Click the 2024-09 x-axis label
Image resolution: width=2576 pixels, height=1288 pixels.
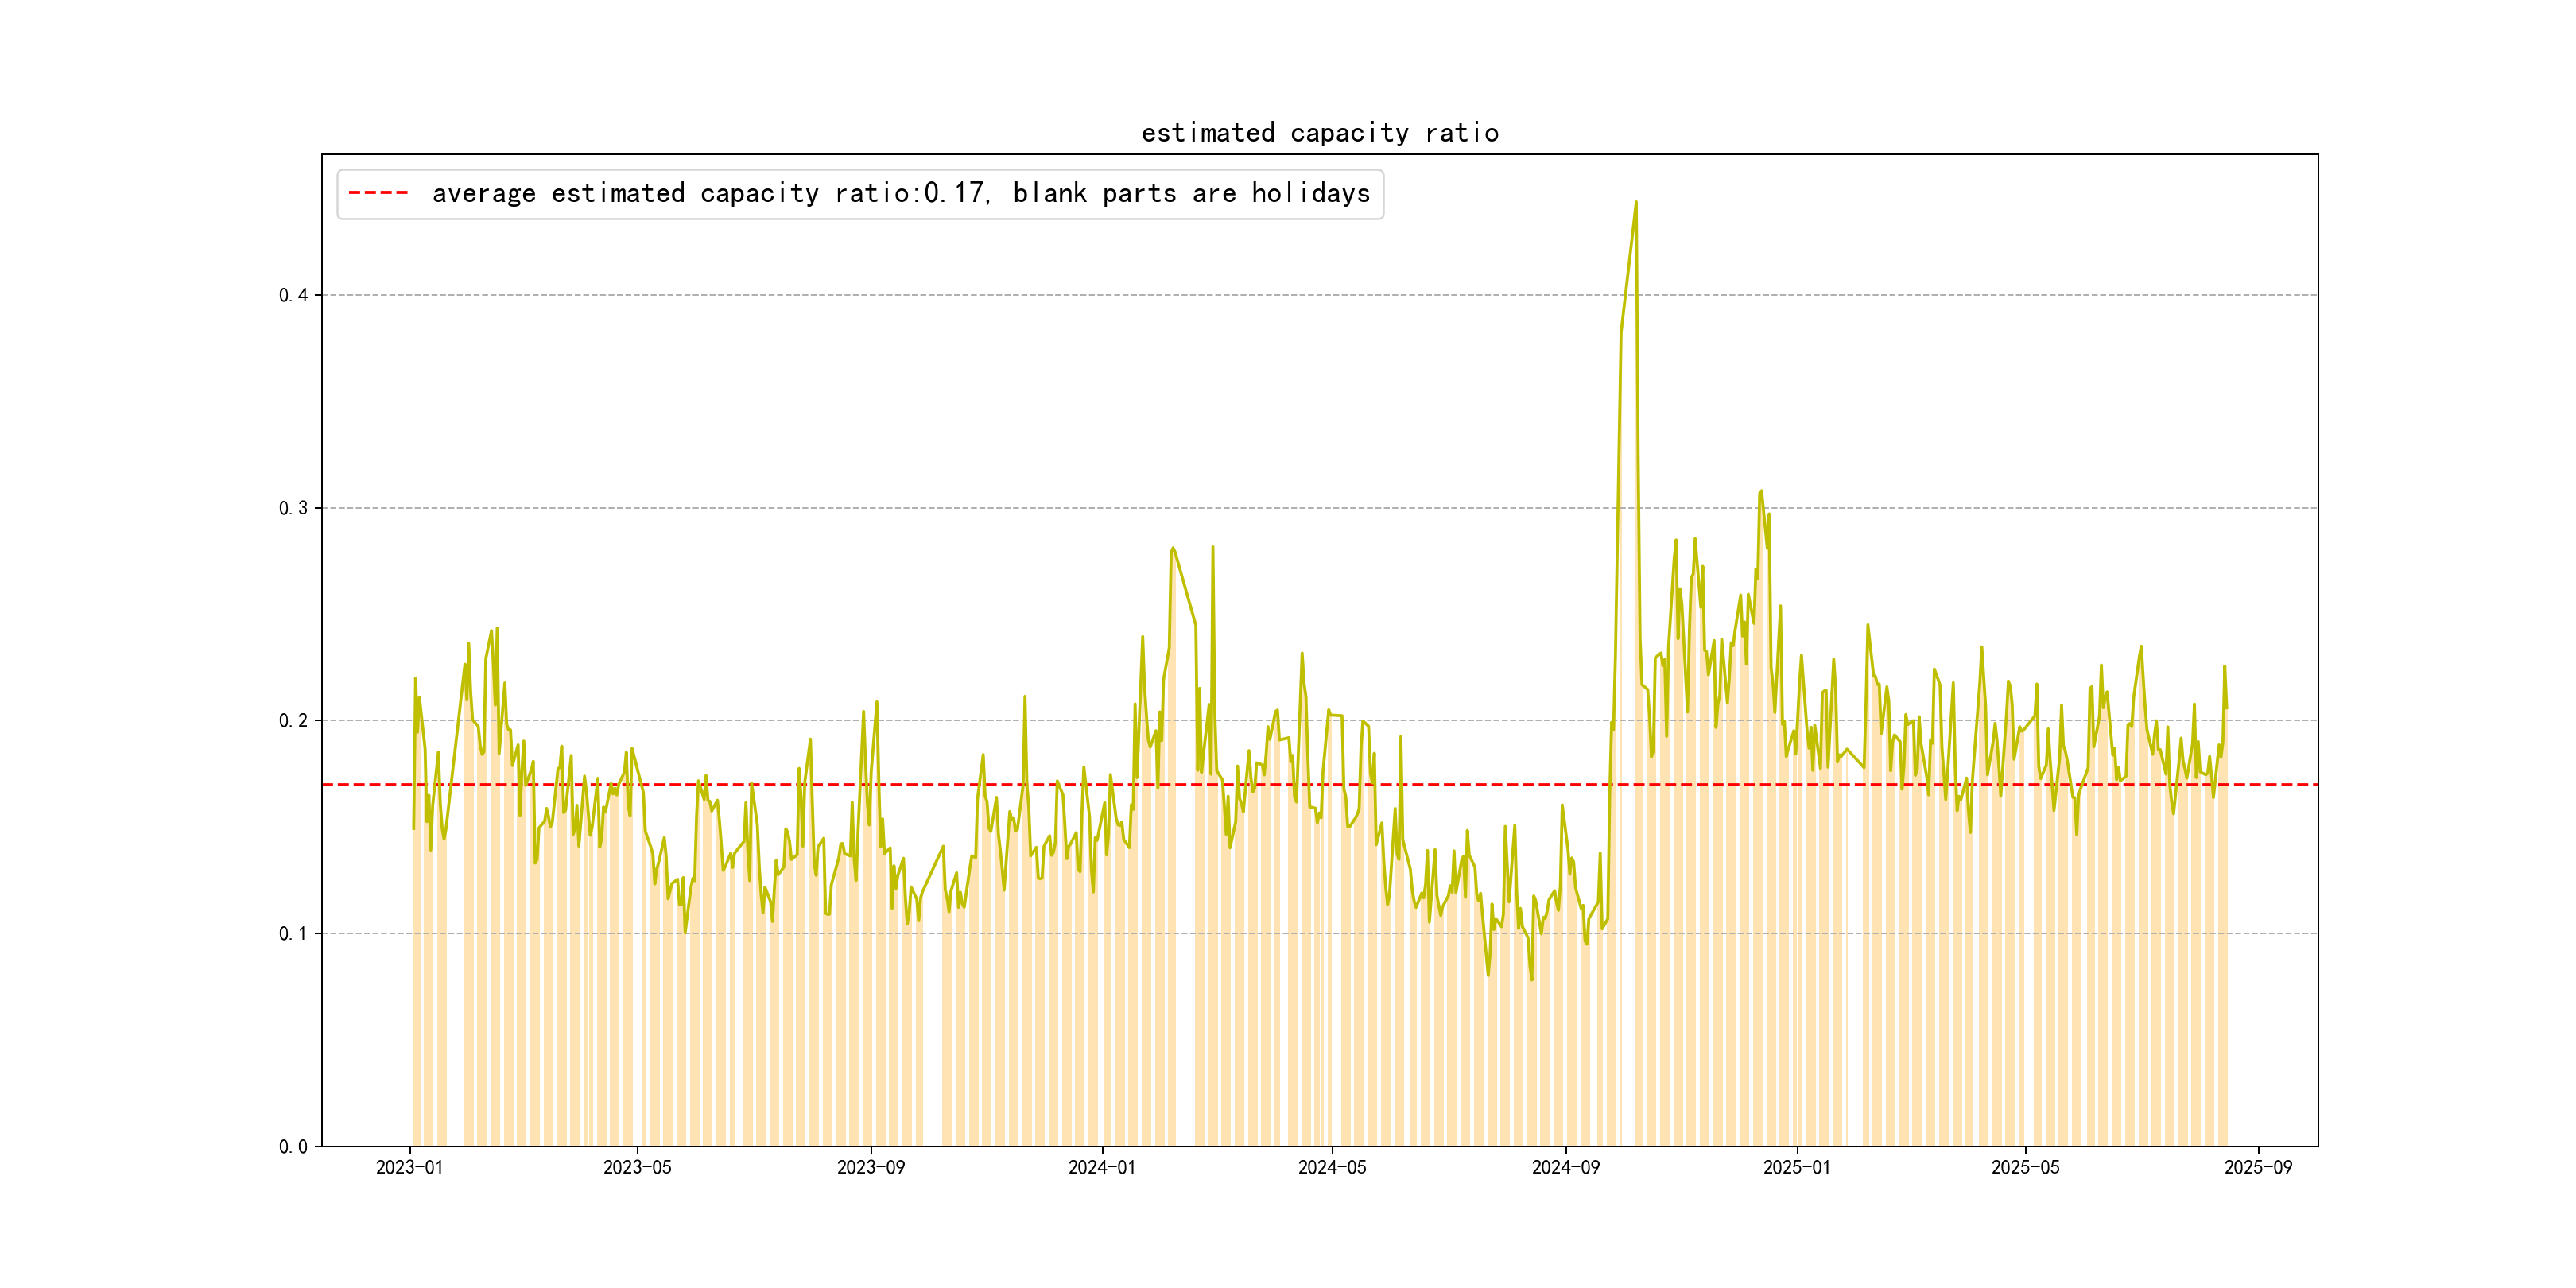tap(1565, 1167)
